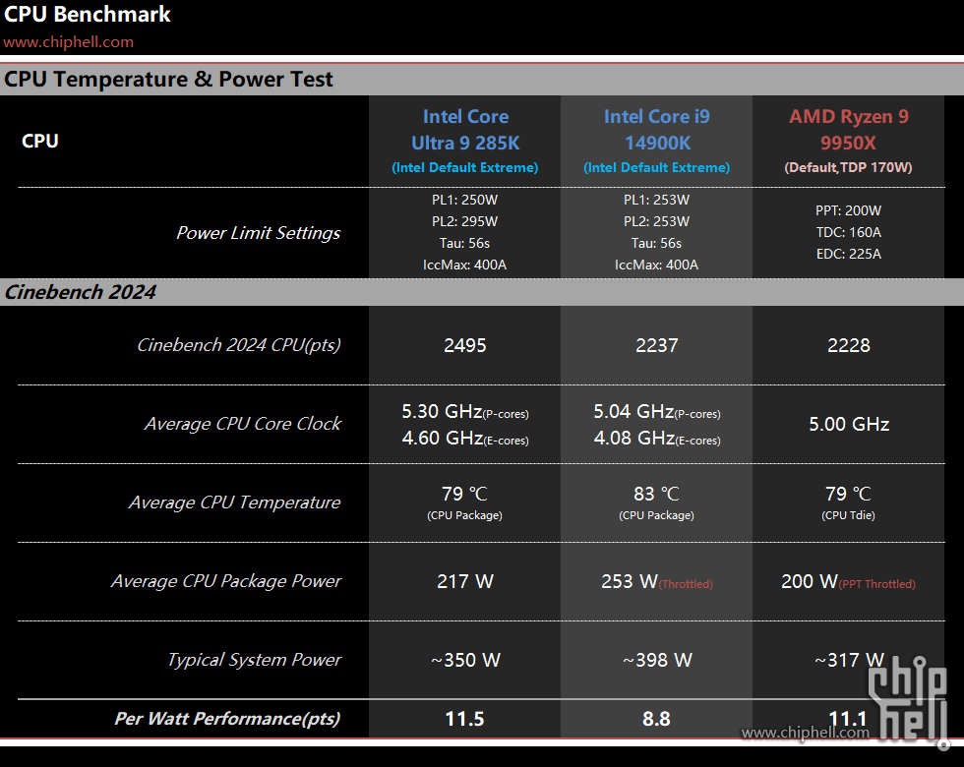Select the "253 W" package power value
This screenshot has width=964, height=767.
[630, 581]
